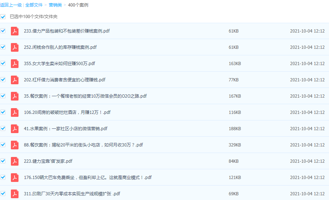
Task: Click PDF icon for file 233.借力产品包装
Action: click(15, 31)
